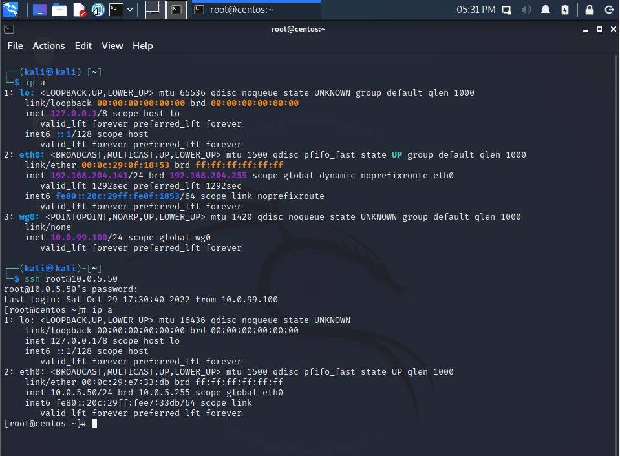Click the password prompt line
This screenshot has height=456, width=620.
coord(70,289)
